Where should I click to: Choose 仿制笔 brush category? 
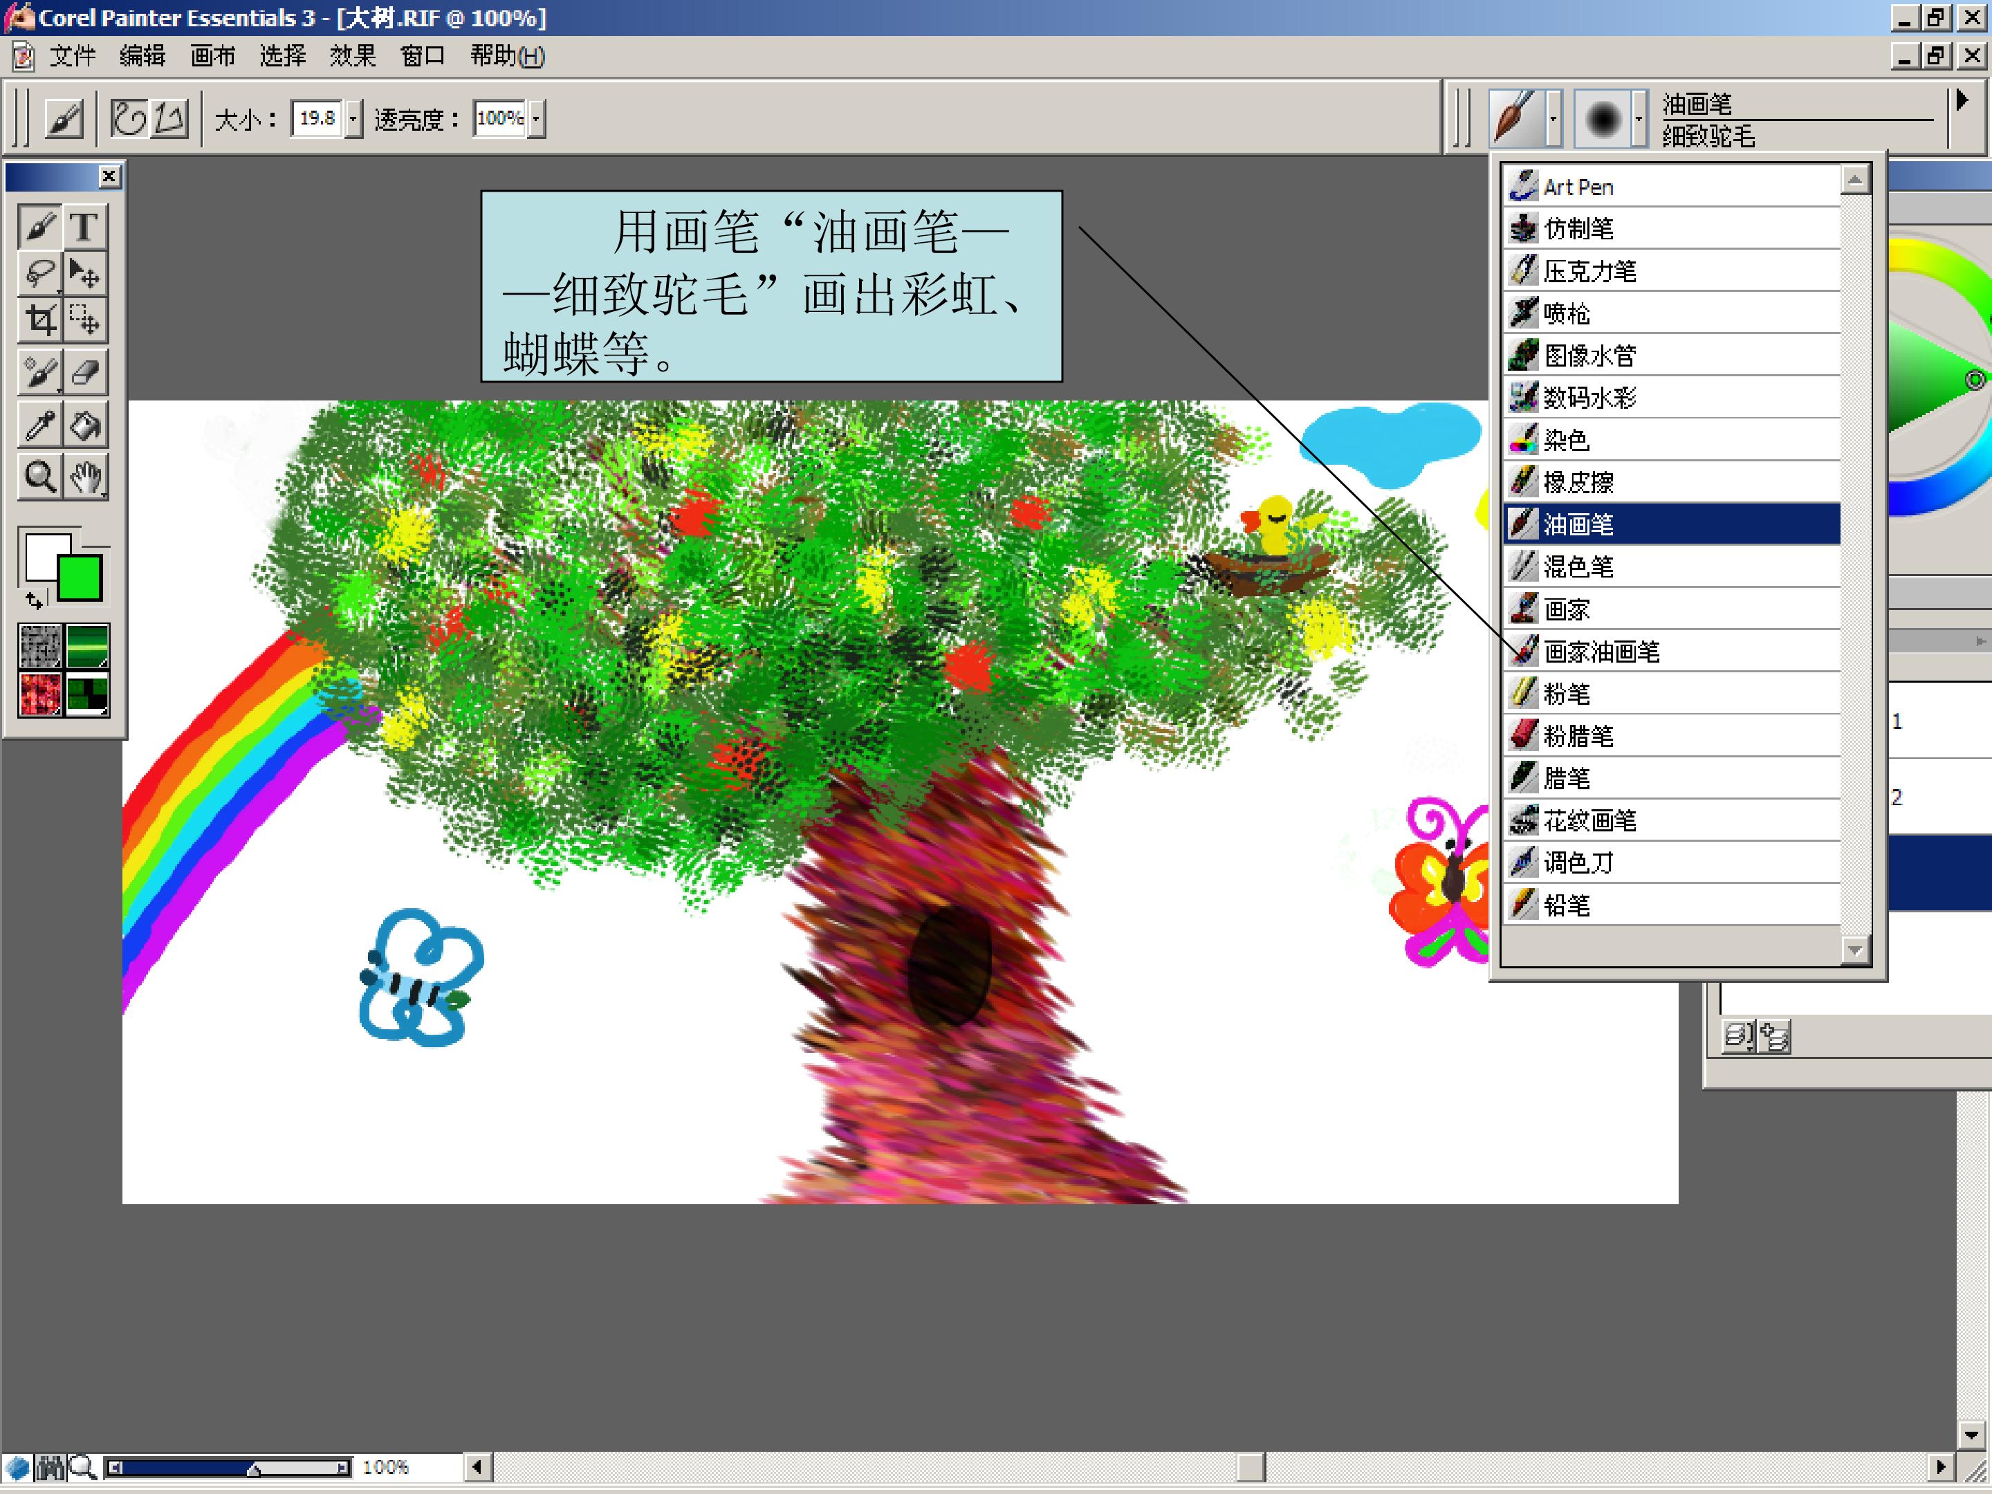[x=1672, y=229]
